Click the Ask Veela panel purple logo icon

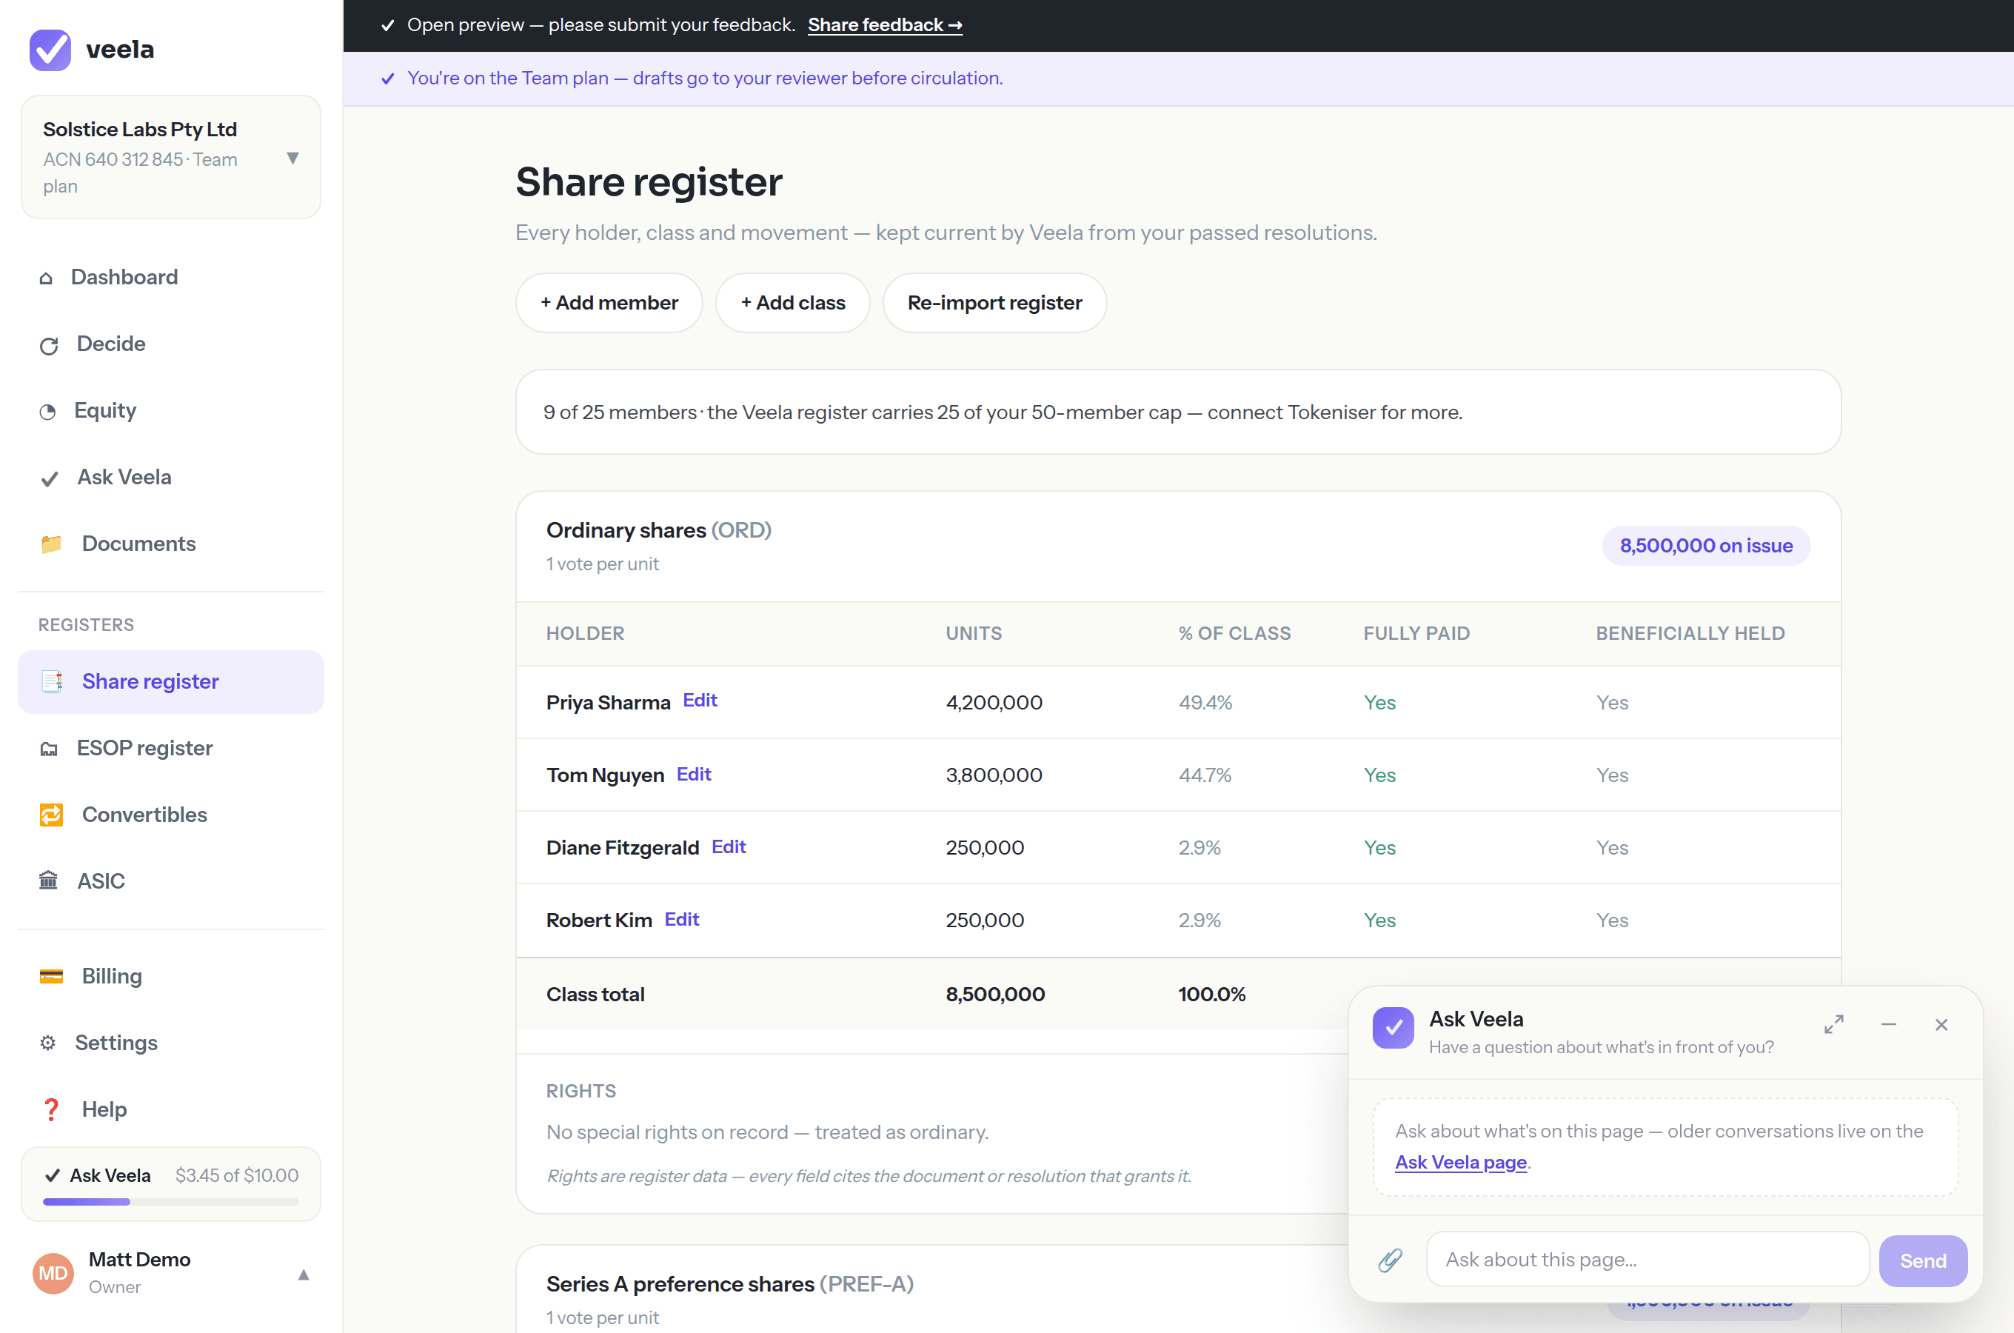1393,1028
